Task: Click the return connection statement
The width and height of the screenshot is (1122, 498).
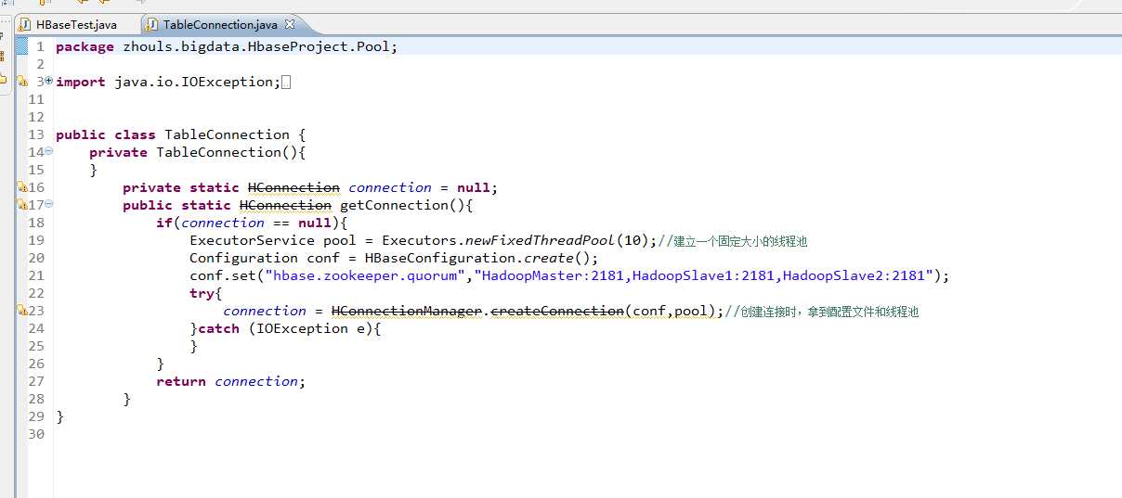Action: coord(230,381)
